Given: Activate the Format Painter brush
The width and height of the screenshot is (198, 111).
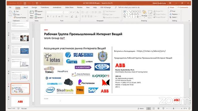Looking at the screenshot, I should (15, 17).
